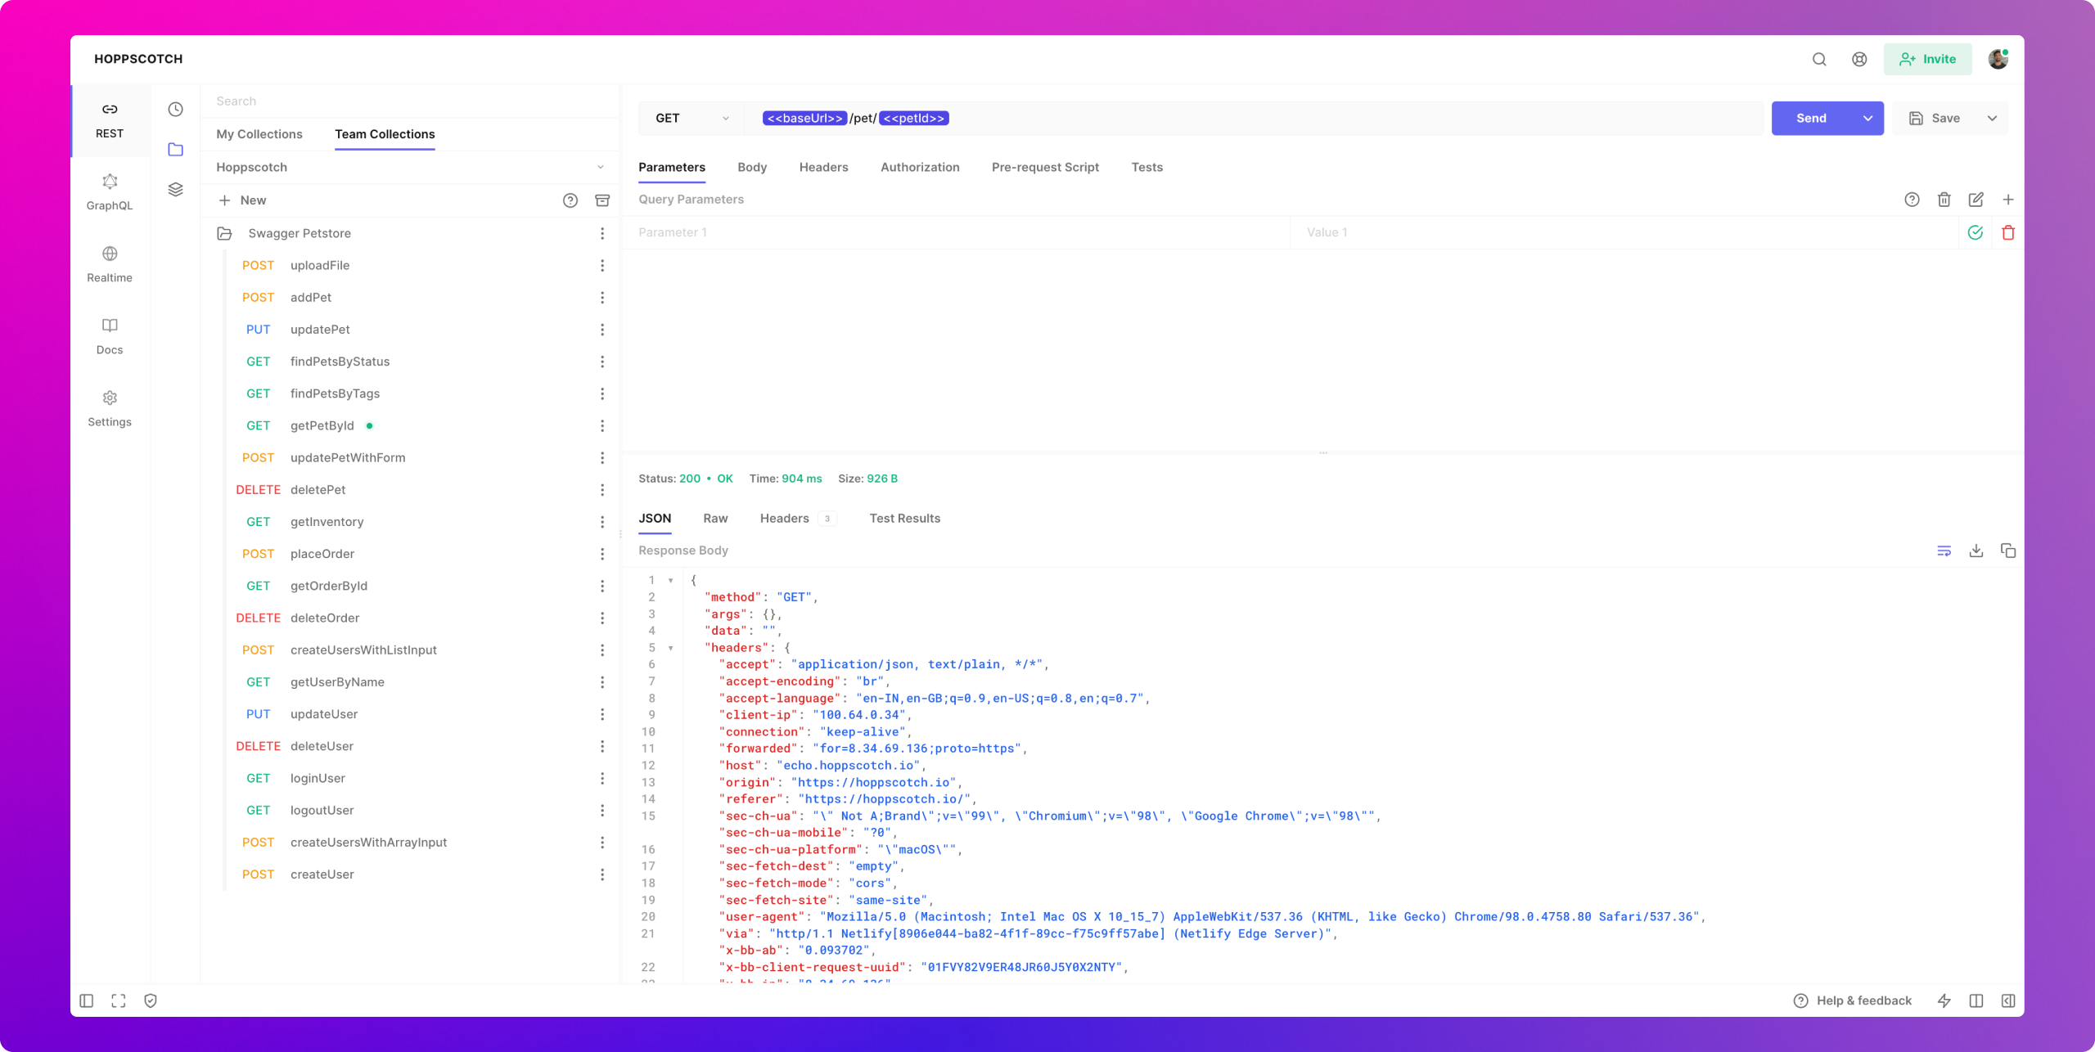Open the GraphQL section in sidebar

click(110, 191)
